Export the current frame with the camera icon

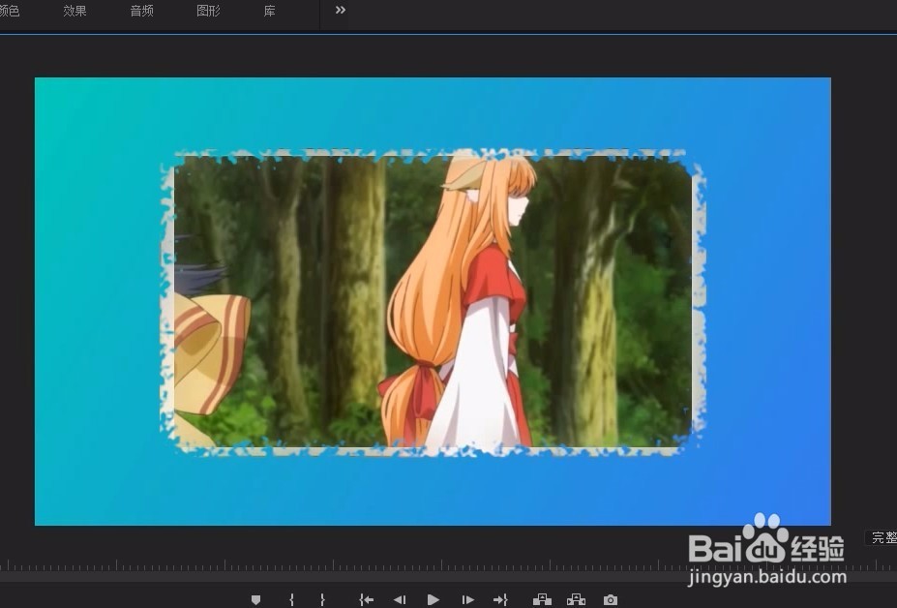tap(610, 598)
